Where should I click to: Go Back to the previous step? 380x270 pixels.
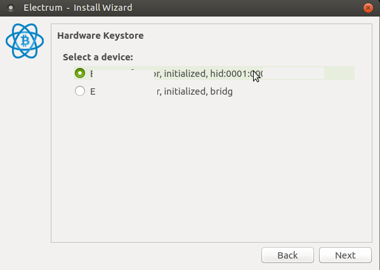287,255
